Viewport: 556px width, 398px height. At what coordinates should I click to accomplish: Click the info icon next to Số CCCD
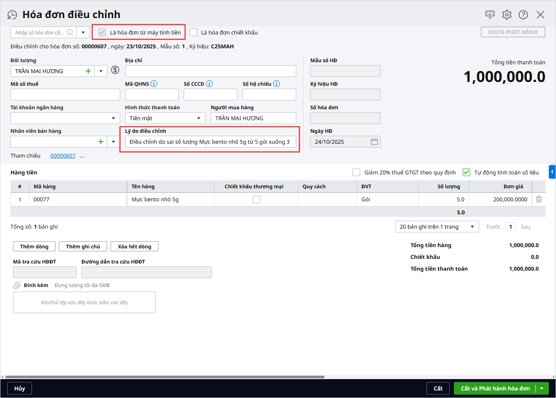(209, 84)
